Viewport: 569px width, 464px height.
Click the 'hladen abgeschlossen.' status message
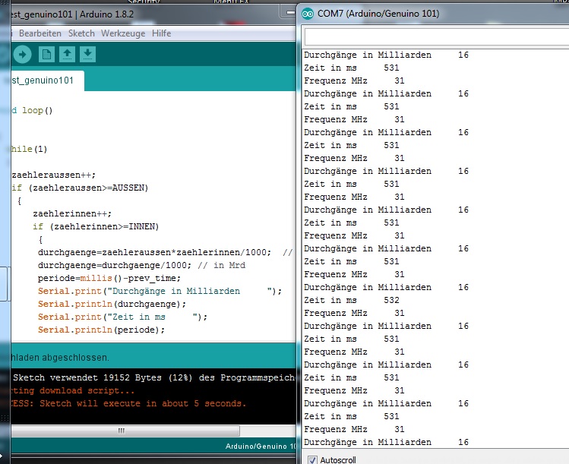[x=60, y=358]
